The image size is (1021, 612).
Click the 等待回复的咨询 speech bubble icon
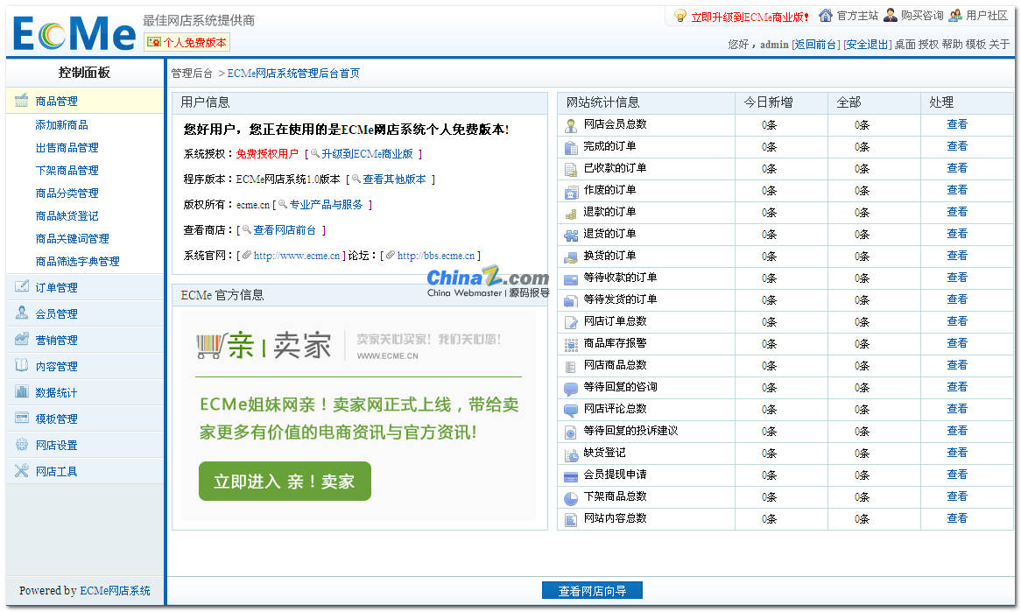(x=570, y=389)
